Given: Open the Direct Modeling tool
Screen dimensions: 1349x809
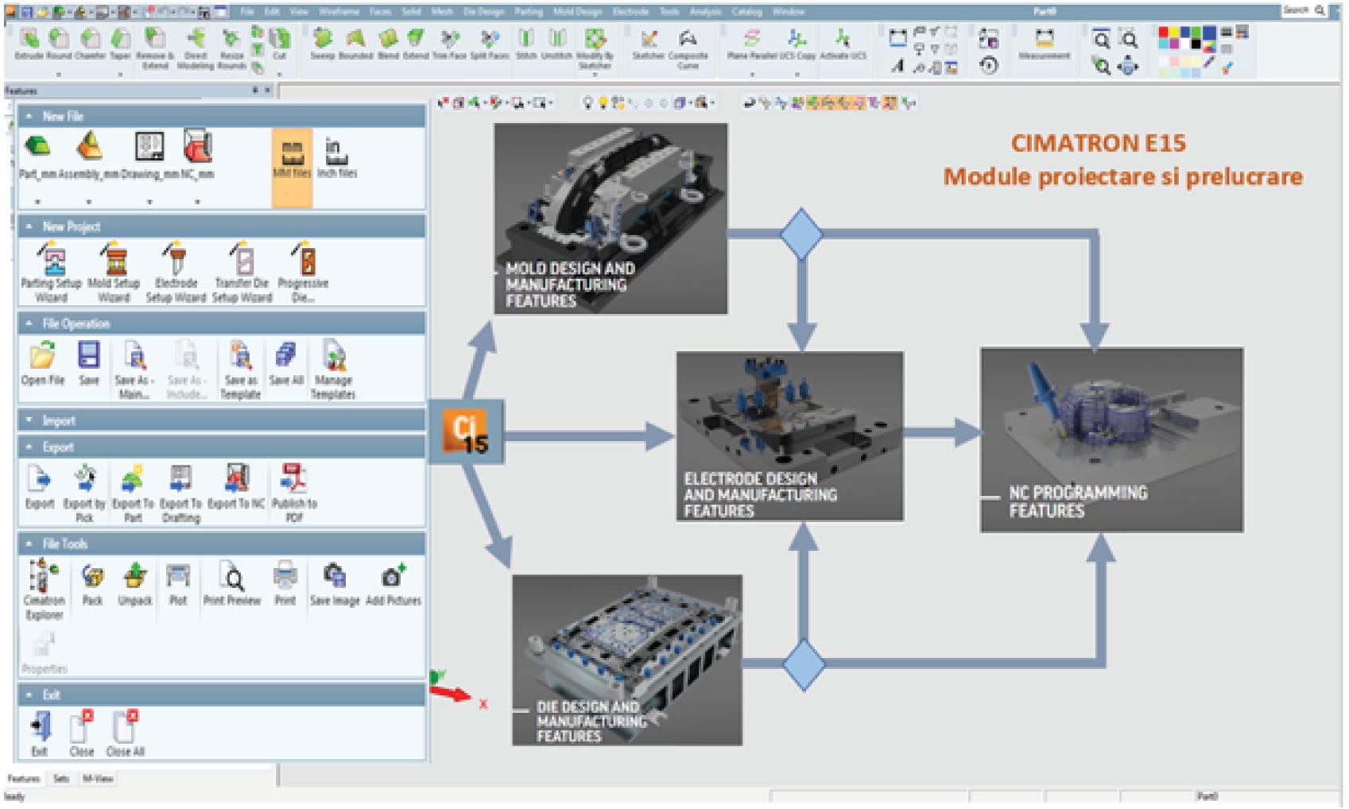Looking at the screenshot, I should [196, 48].
